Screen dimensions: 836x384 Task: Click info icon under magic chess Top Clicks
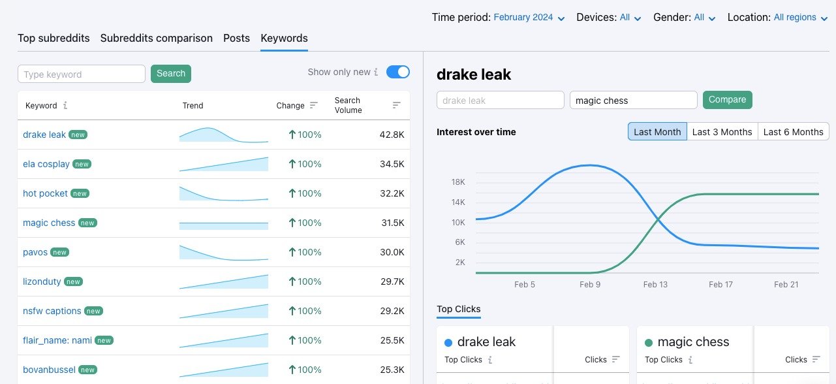(690, 360)
